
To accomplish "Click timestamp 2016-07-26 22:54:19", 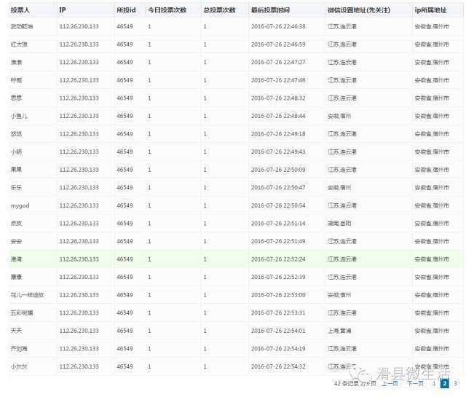I will (278, 348).
